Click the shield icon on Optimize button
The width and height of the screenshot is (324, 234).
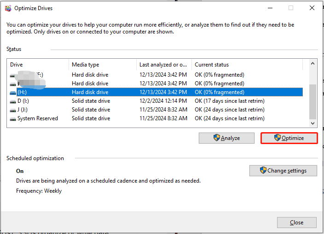pos(278,138)
